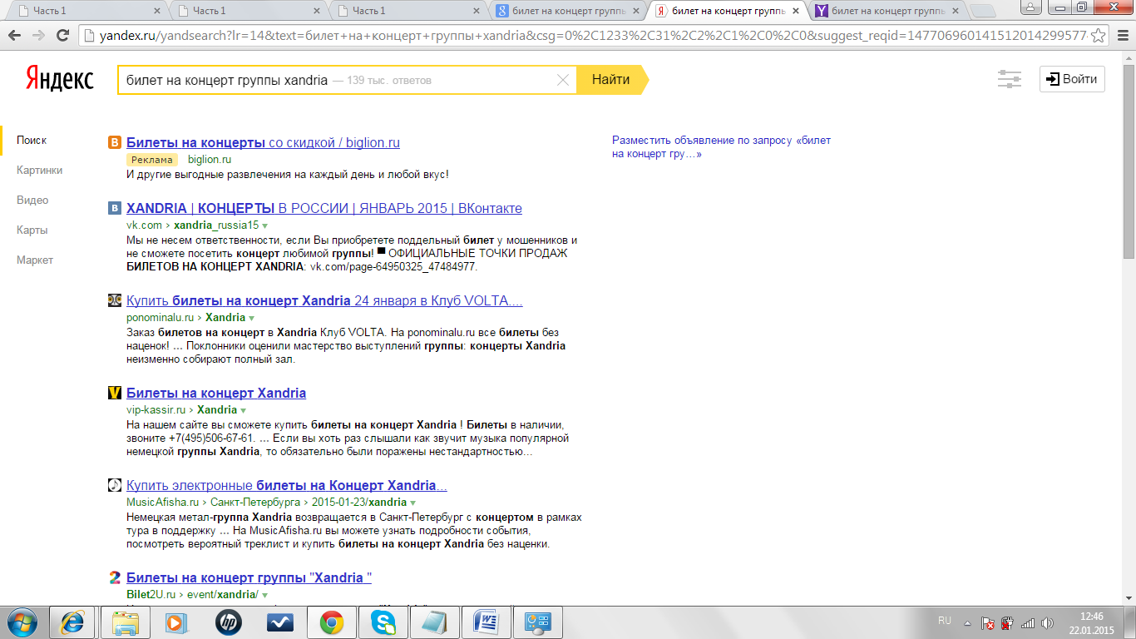Open Купить билеты Xandria Клуб VOLTA link
This screenshot has height=639, width=1136.
pyautogui.click(x=324, y=300)
